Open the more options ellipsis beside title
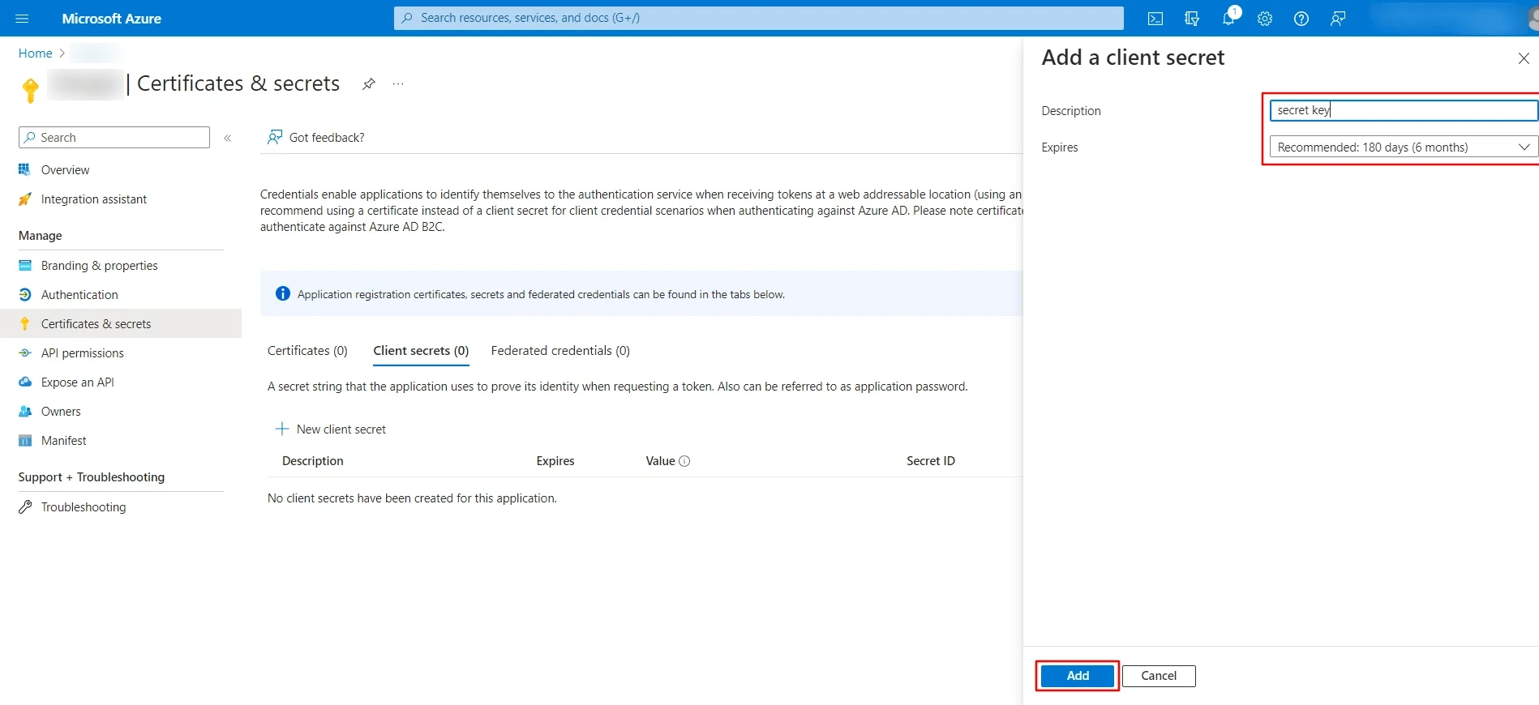The image size is (1539, 705). click(398, 83)
